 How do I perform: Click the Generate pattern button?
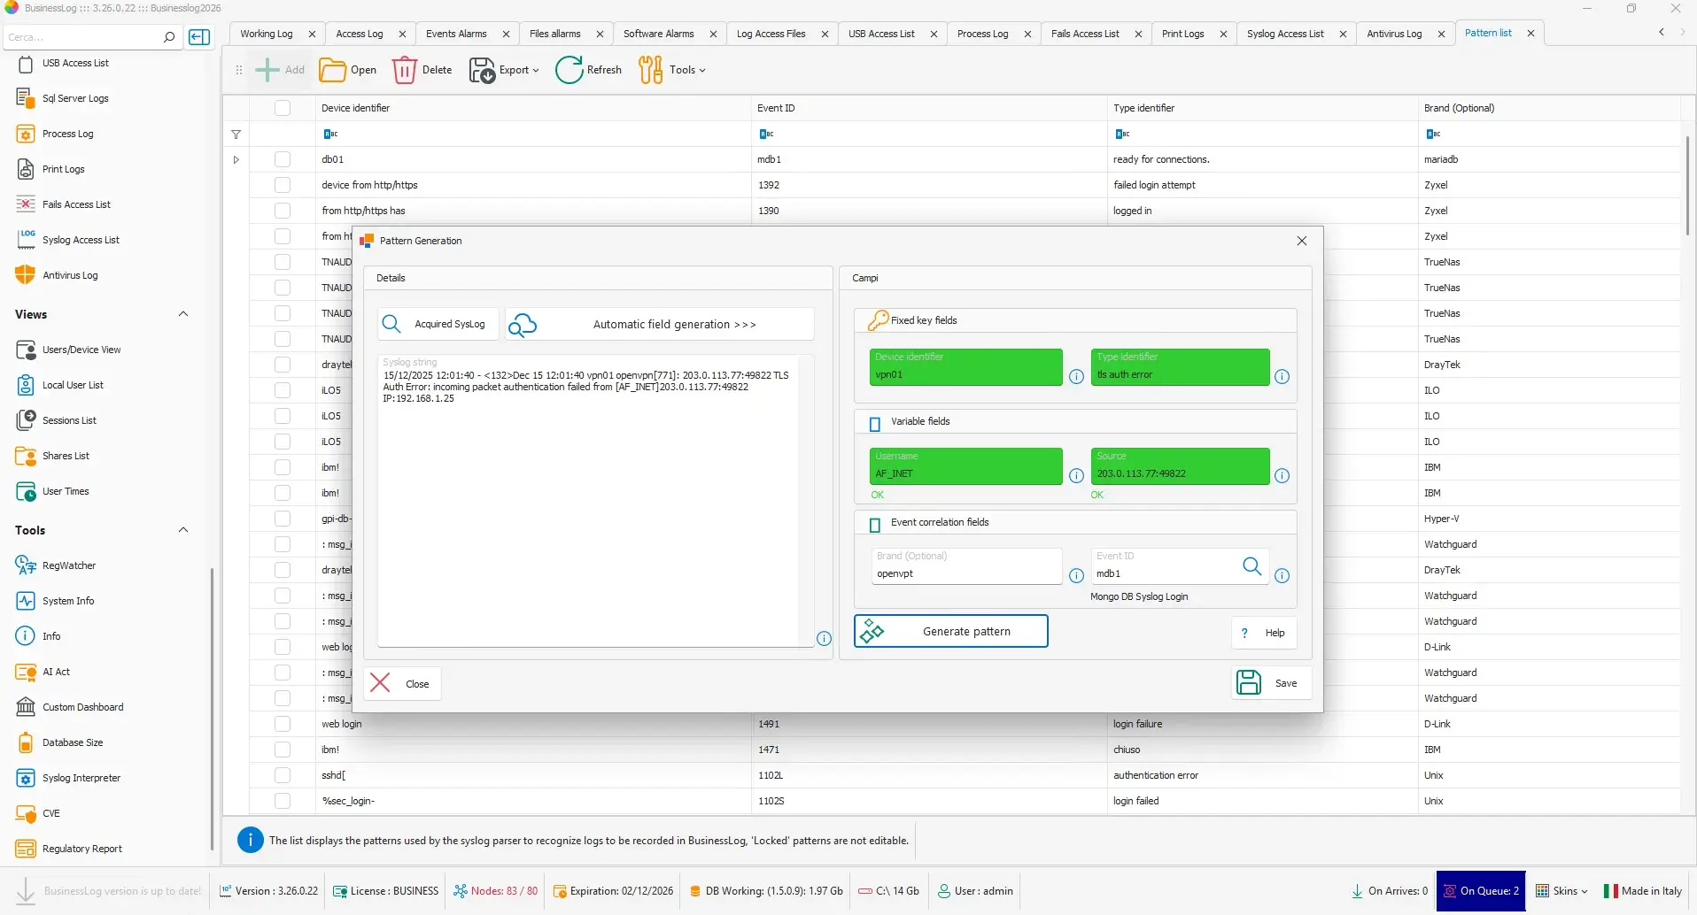[950, 632]
